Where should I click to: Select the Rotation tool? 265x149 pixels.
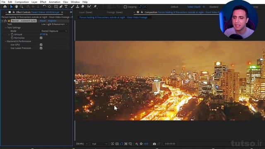pyautogui.click(x=44, y=7)
